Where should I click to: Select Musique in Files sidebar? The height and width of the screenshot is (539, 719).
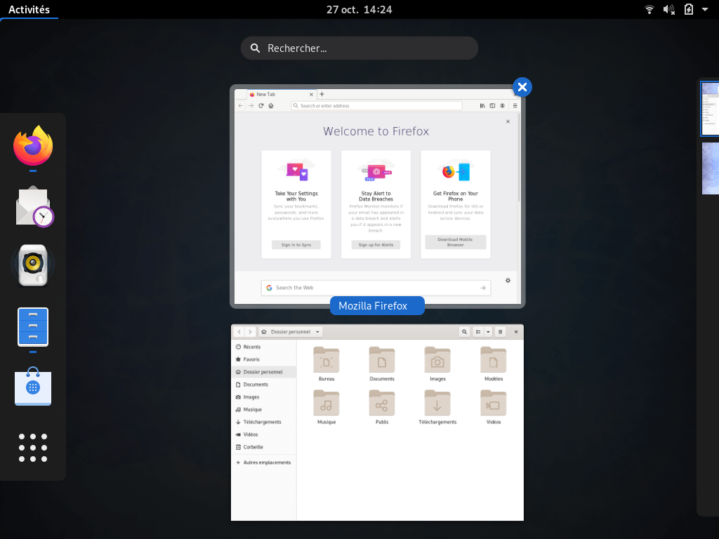coord(264,409)
